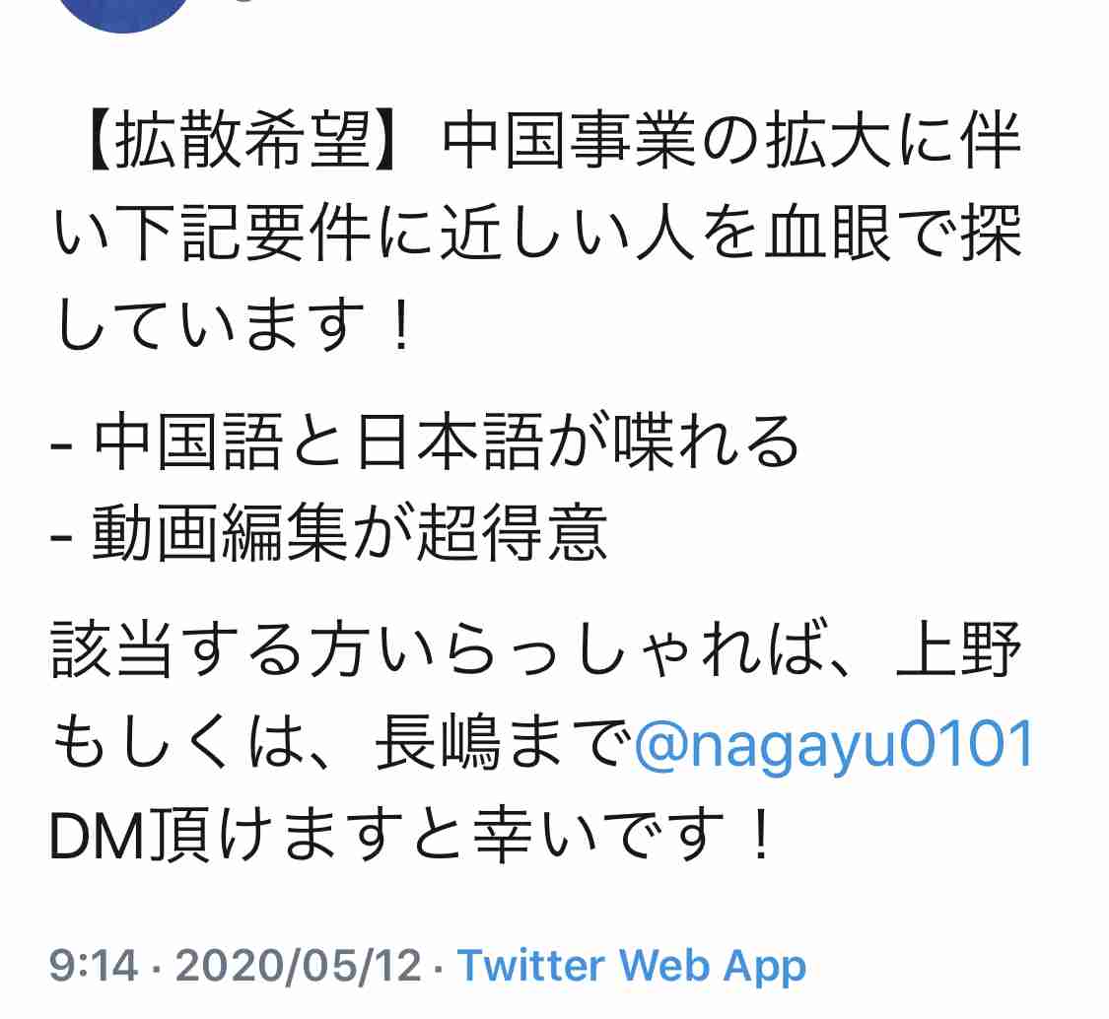Click the しています！ text line
Viewport: 1109px width, 1019px height.
coord(233,324)
